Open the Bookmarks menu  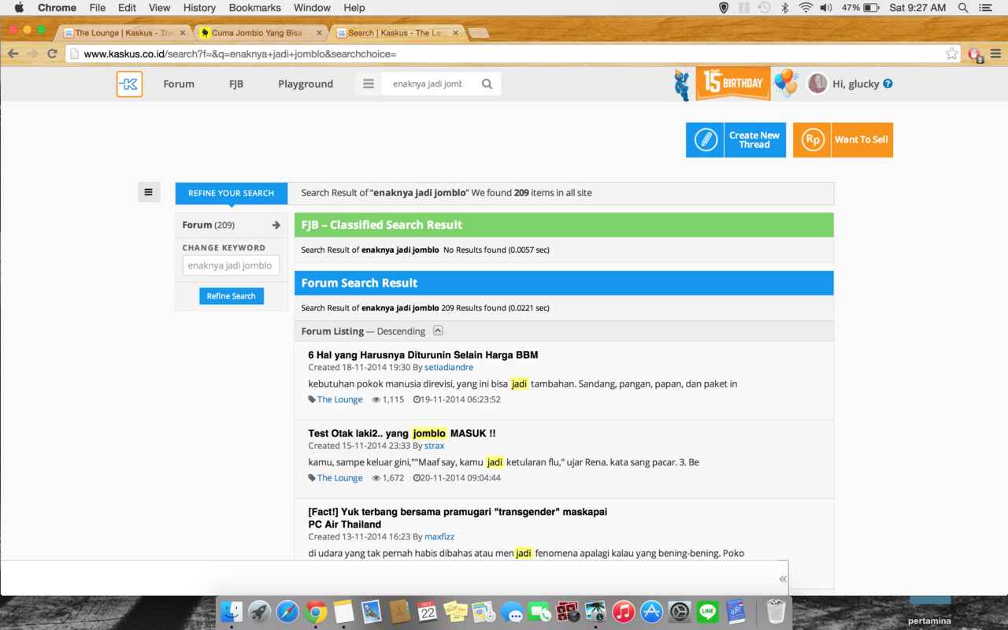click(254, 8)
